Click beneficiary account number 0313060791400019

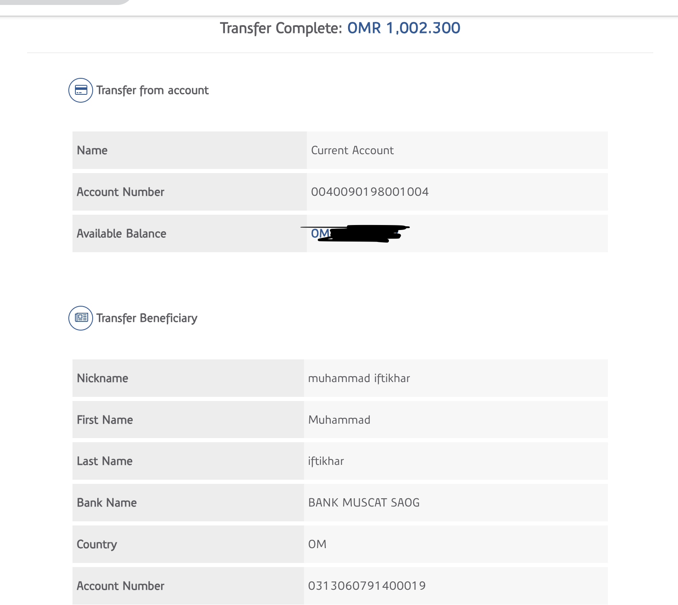tap(367, 586)
